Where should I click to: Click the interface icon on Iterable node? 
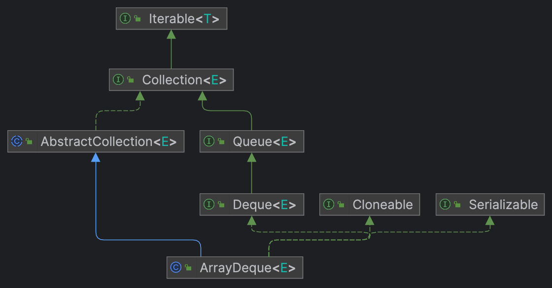coord(125,19)
